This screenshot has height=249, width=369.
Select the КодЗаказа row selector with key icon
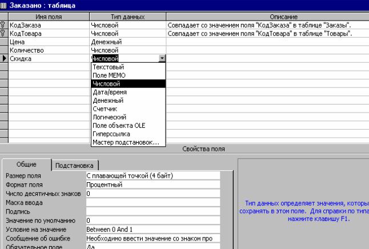point(4,25)
